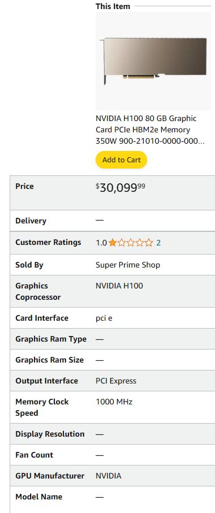Select the PCI Express output interface value
Image resolution: width=215 pixels, height=513 pixels.
116,381
